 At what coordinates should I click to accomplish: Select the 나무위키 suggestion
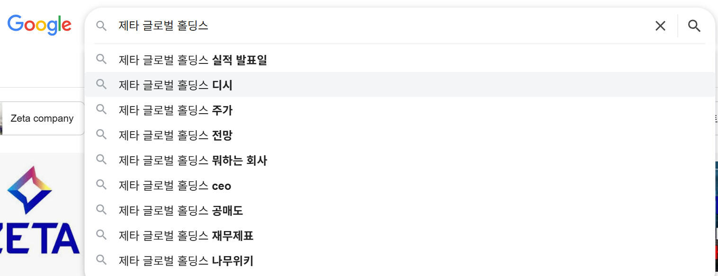pos(186,260)
